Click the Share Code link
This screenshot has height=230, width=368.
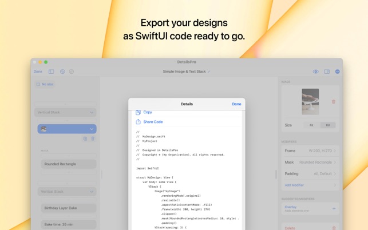[153, 122]
